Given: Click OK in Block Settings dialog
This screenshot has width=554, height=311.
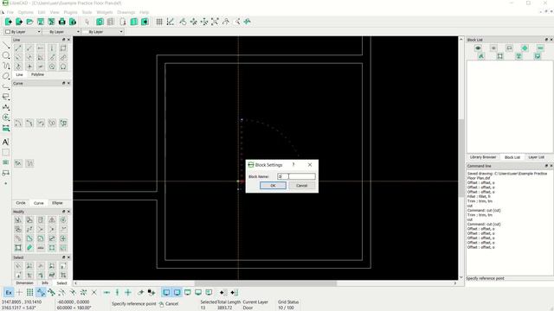Looking at the screenshot, I should pos(273,186).
